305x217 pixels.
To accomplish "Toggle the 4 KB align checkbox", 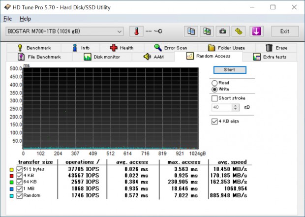I will pos(214,122).
